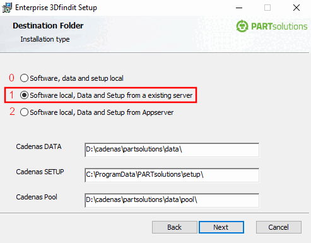Image resolution: width=311 pixels, height=243 pixels.
Task: Click the 'Cadenas Pool' label
Action: pos(37,197)
